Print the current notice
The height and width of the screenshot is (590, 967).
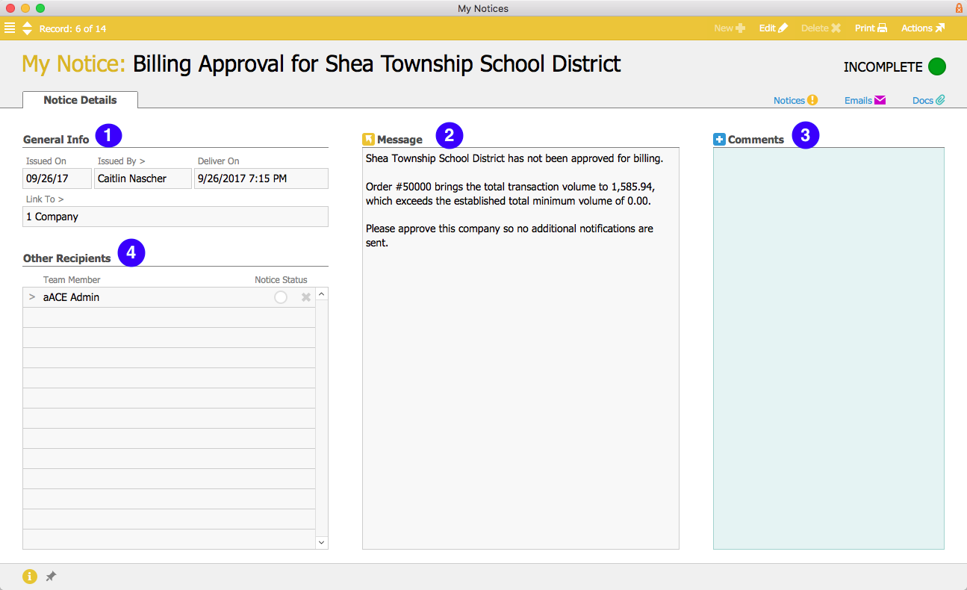click(871, 28)
